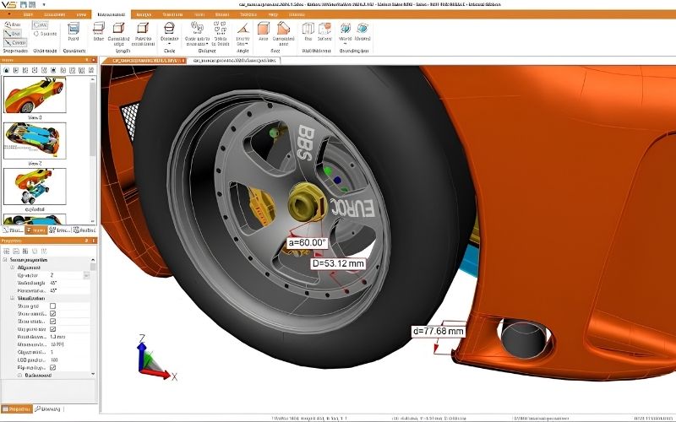Toggle the Free snap mode
Screen dimensions: 676x422
pyautogui.click(x=13, y=24)
